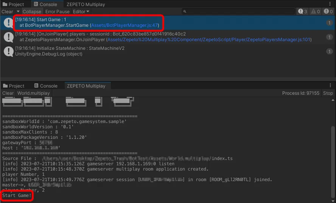Image resolution: width=336 pixels, height=203 pixels.
Task: Click info icon of Start Game entry
Action: click(x=9, y=23)
